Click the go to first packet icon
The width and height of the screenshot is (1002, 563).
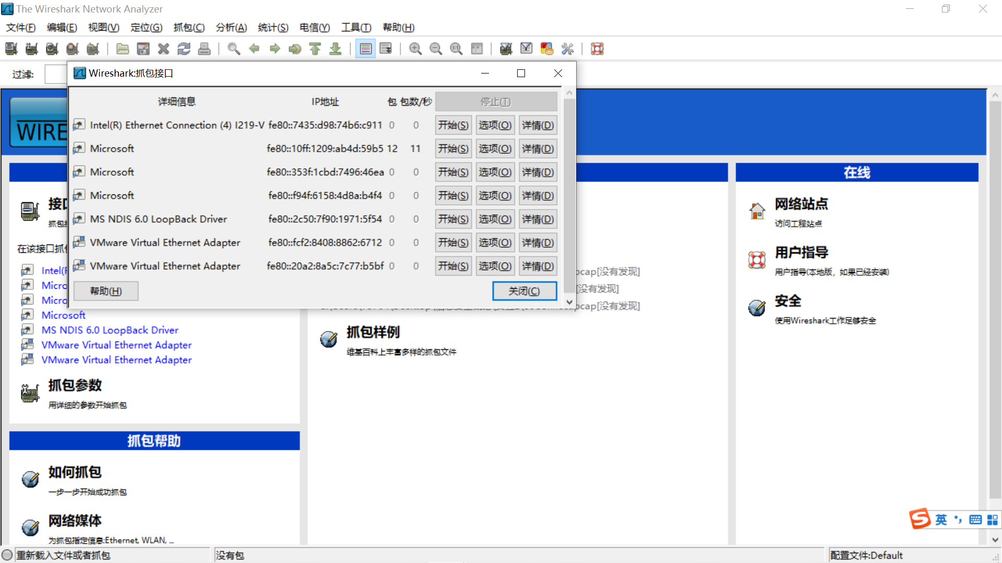click(x=315, y=49)
